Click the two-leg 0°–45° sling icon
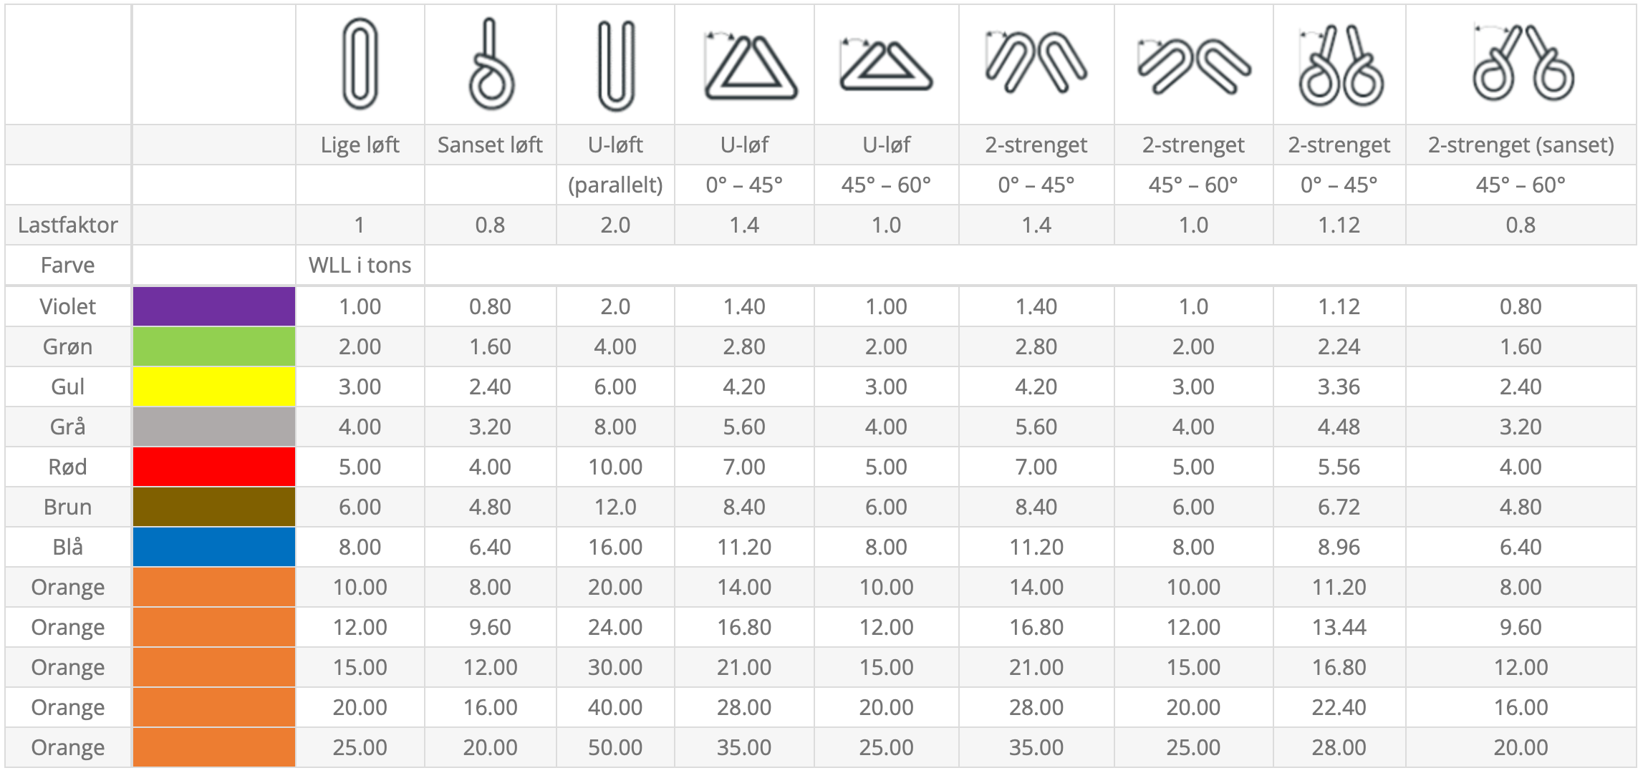The image size is (1643, 773). [1036, 63]
